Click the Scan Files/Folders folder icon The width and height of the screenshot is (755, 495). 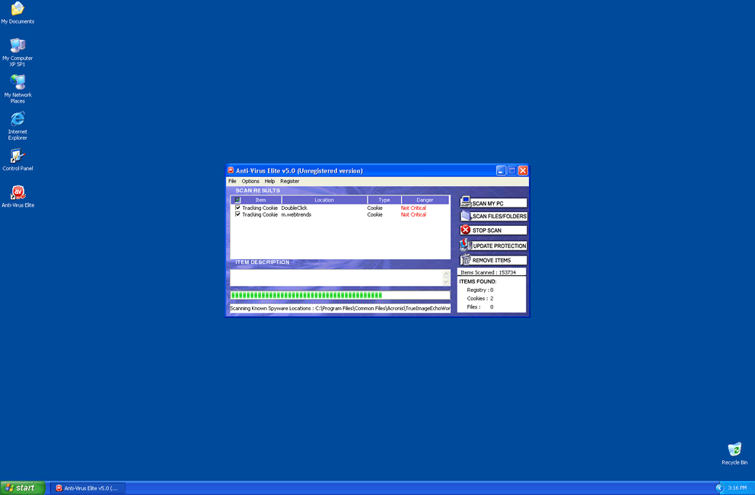pos(466,216)
